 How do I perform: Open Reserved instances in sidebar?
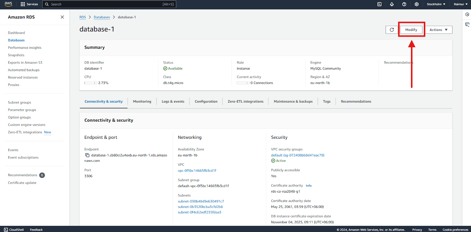23,77
